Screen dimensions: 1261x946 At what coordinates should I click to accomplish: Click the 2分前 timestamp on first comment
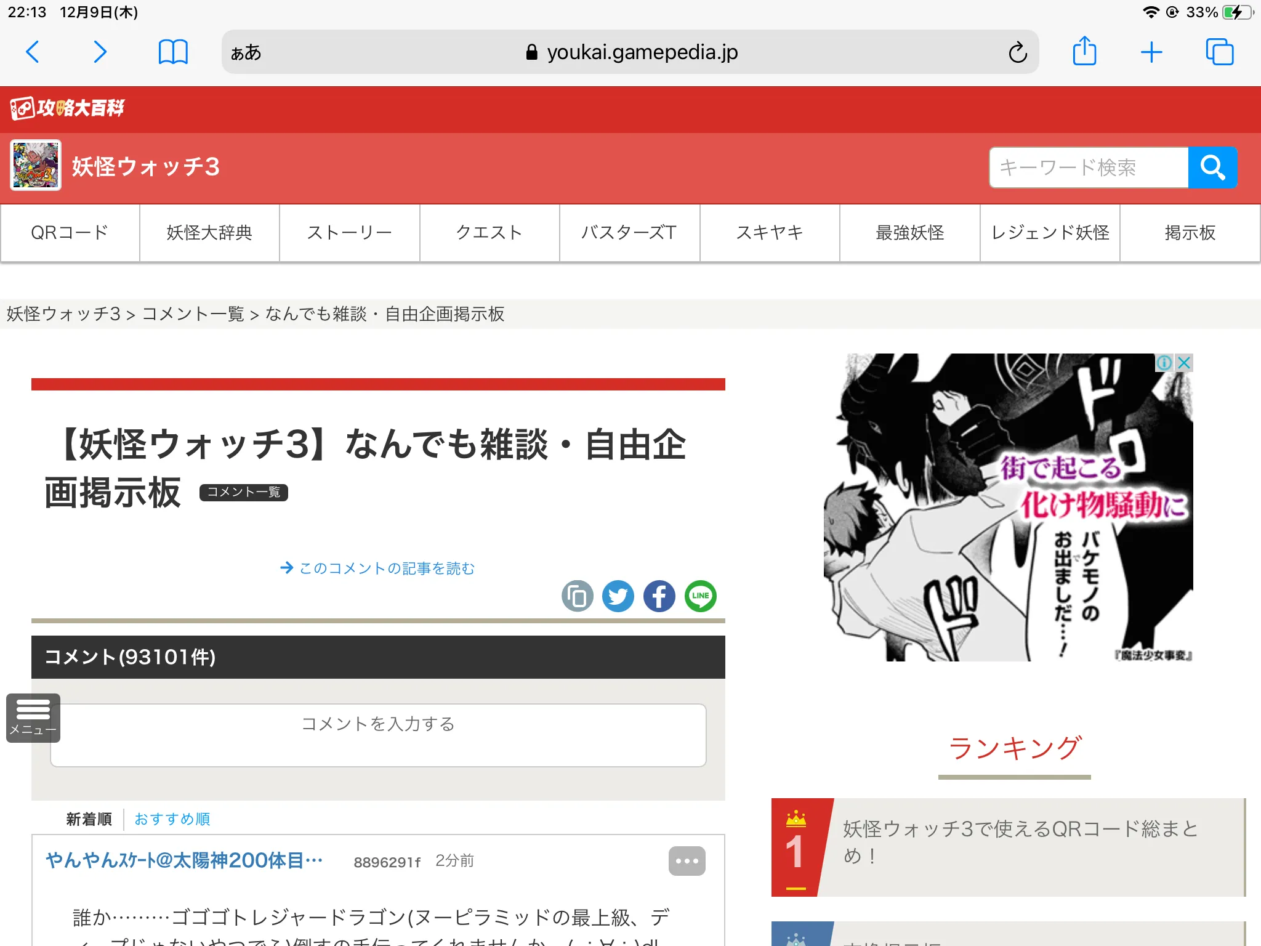click(x=454, y=860)
